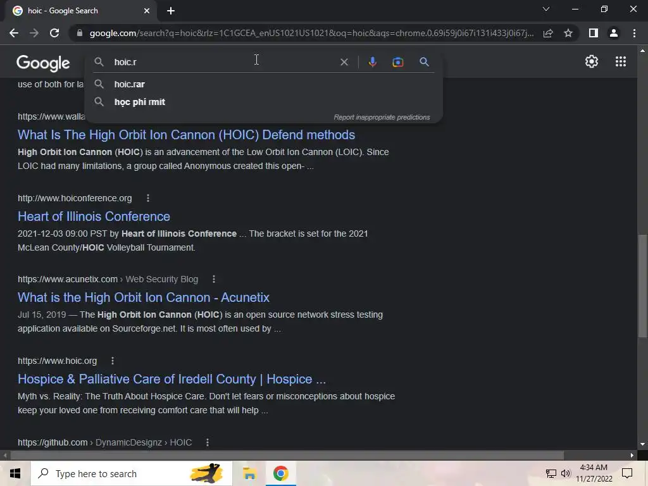Click the Google search input field
The width and height of the screenshot is (648, 486).
tap(223, 62)
